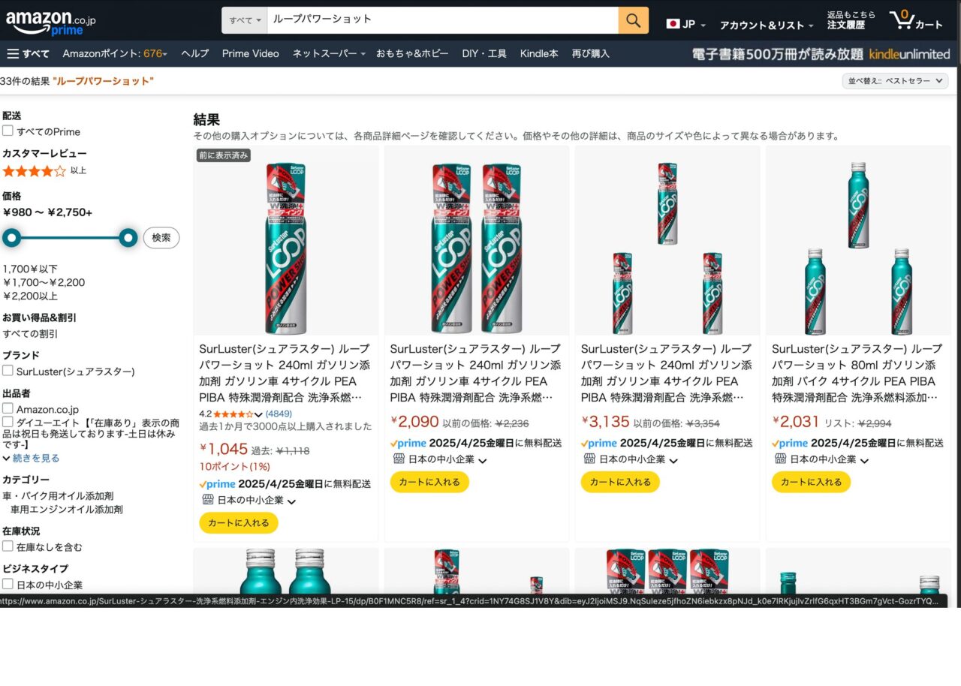Click すべての割引 filter

30,334
